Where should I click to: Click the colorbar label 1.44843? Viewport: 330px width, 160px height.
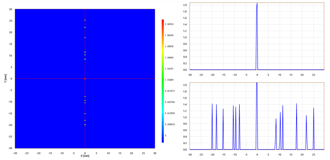tap(169, 57)
